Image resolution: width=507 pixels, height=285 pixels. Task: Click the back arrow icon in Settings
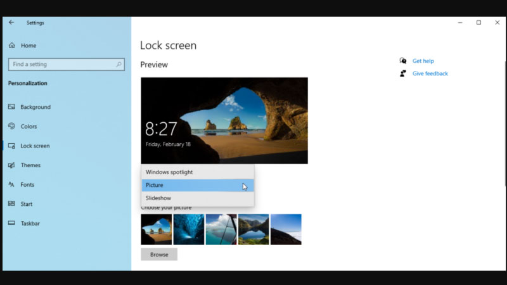point(11,23)
